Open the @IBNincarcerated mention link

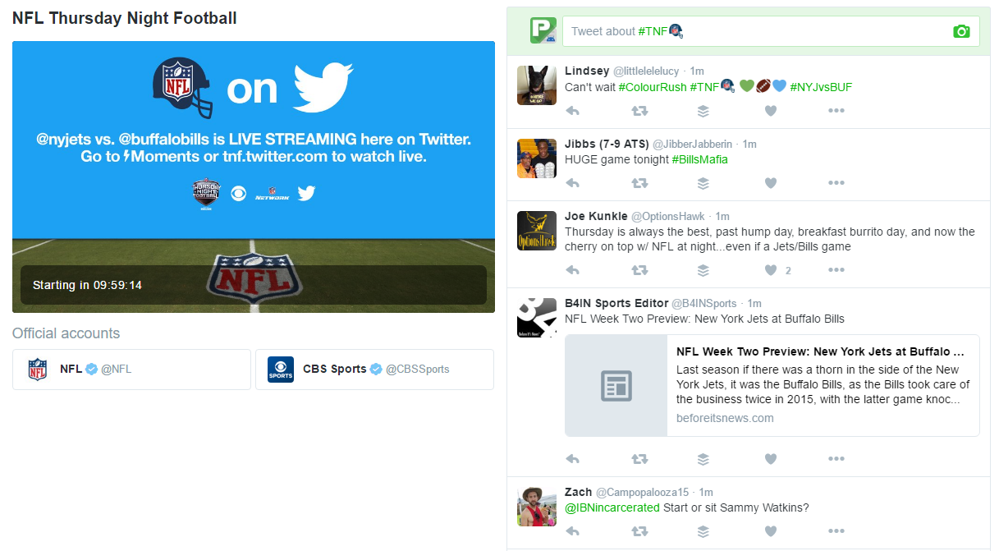(x=612, y=507)
